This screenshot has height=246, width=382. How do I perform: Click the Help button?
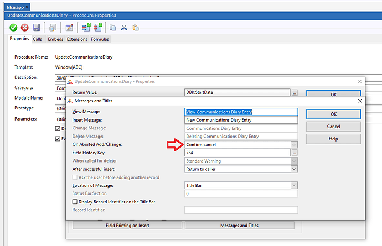coord(333,139)
